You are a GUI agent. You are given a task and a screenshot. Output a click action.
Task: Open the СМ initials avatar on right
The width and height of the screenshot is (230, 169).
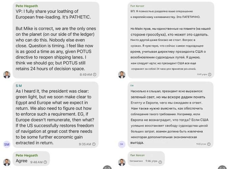(122, 144)
